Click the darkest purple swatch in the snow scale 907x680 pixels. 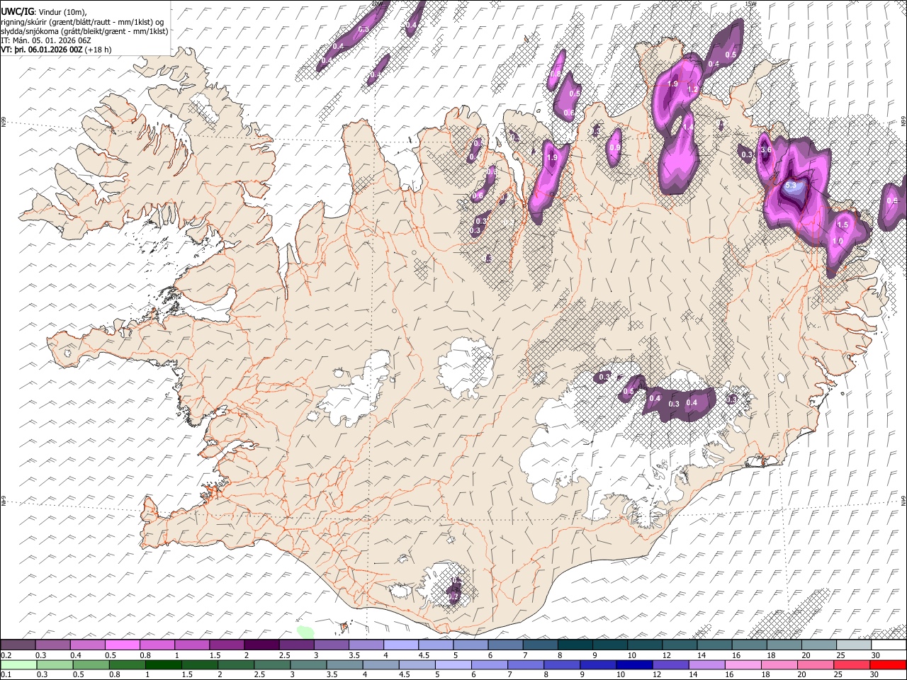[x=261, y=645]
